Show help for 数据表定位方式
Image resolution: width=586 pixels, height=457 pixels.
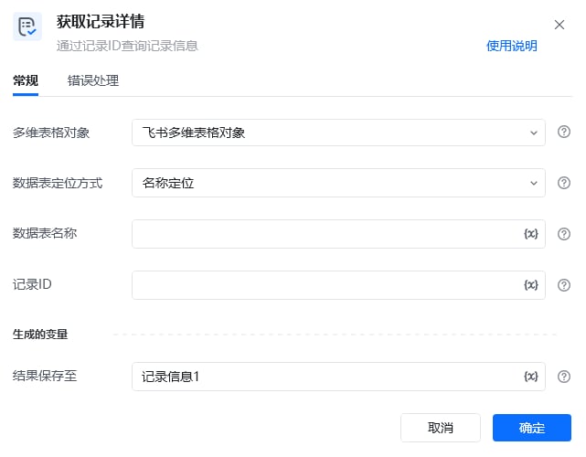563,183
